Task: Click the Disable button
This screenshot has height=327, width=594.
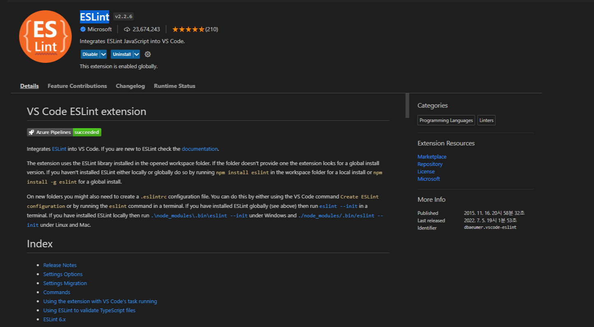Action: 90,54
